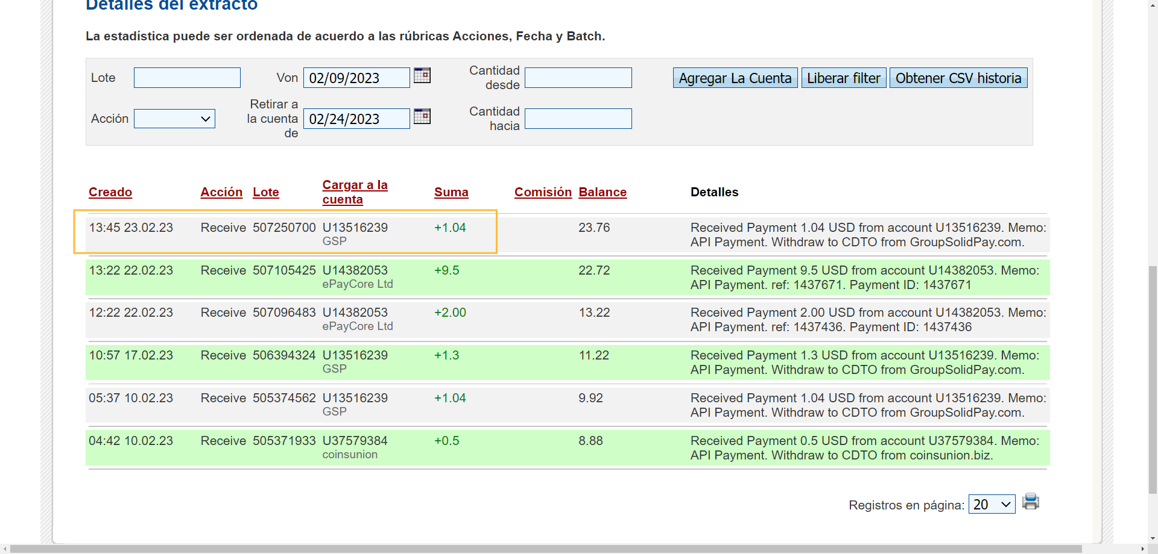Select lote number 507105425

pyautogui.click(x=284, y=270)
